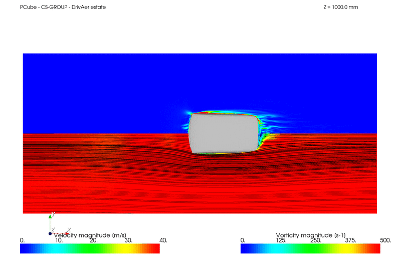The width and height of the screenshot is (401, 267).
Task: Click the green Y axis arrow
Action: [x=50, y=216]
